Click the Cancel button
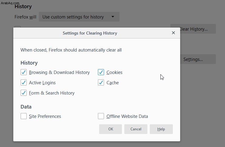 click(x=136, y=129)
